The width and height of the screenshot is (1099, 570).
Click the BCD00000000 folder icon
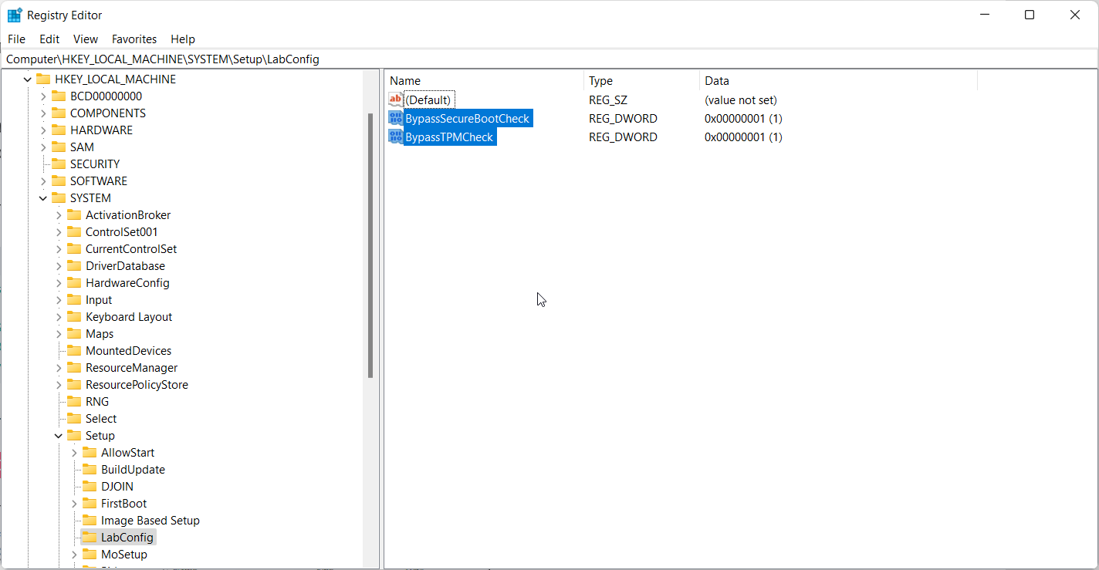point(59,96)
